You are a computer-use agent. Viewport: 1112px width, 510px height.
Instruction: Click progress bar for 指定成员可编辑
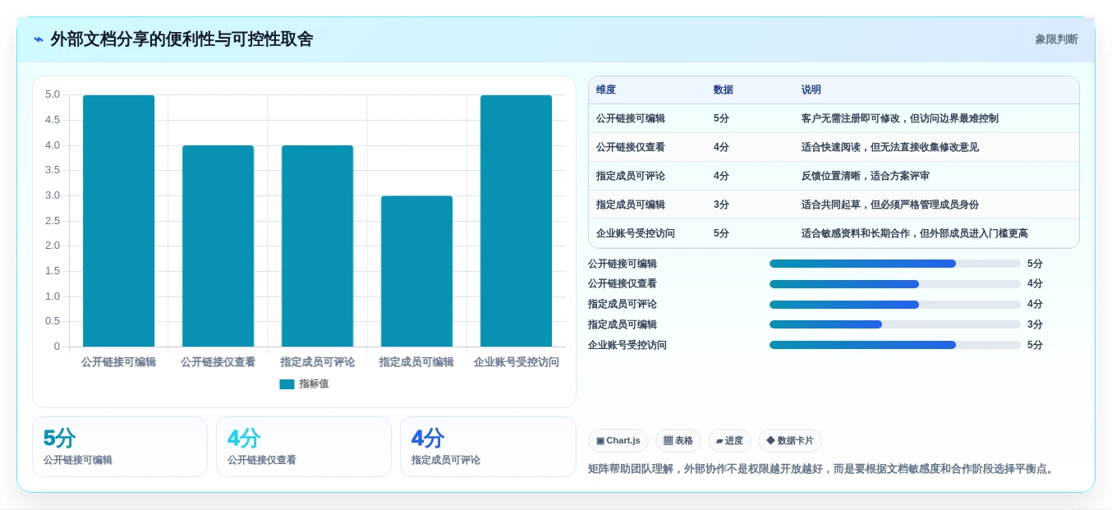coord(895,324)
